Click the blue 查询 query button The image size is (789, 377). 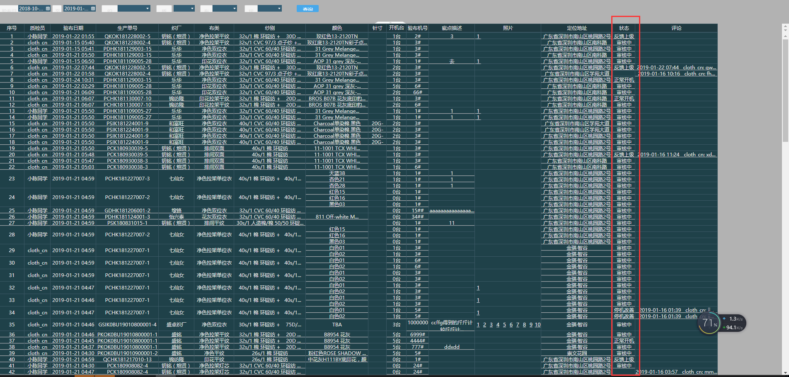(307, 9)
